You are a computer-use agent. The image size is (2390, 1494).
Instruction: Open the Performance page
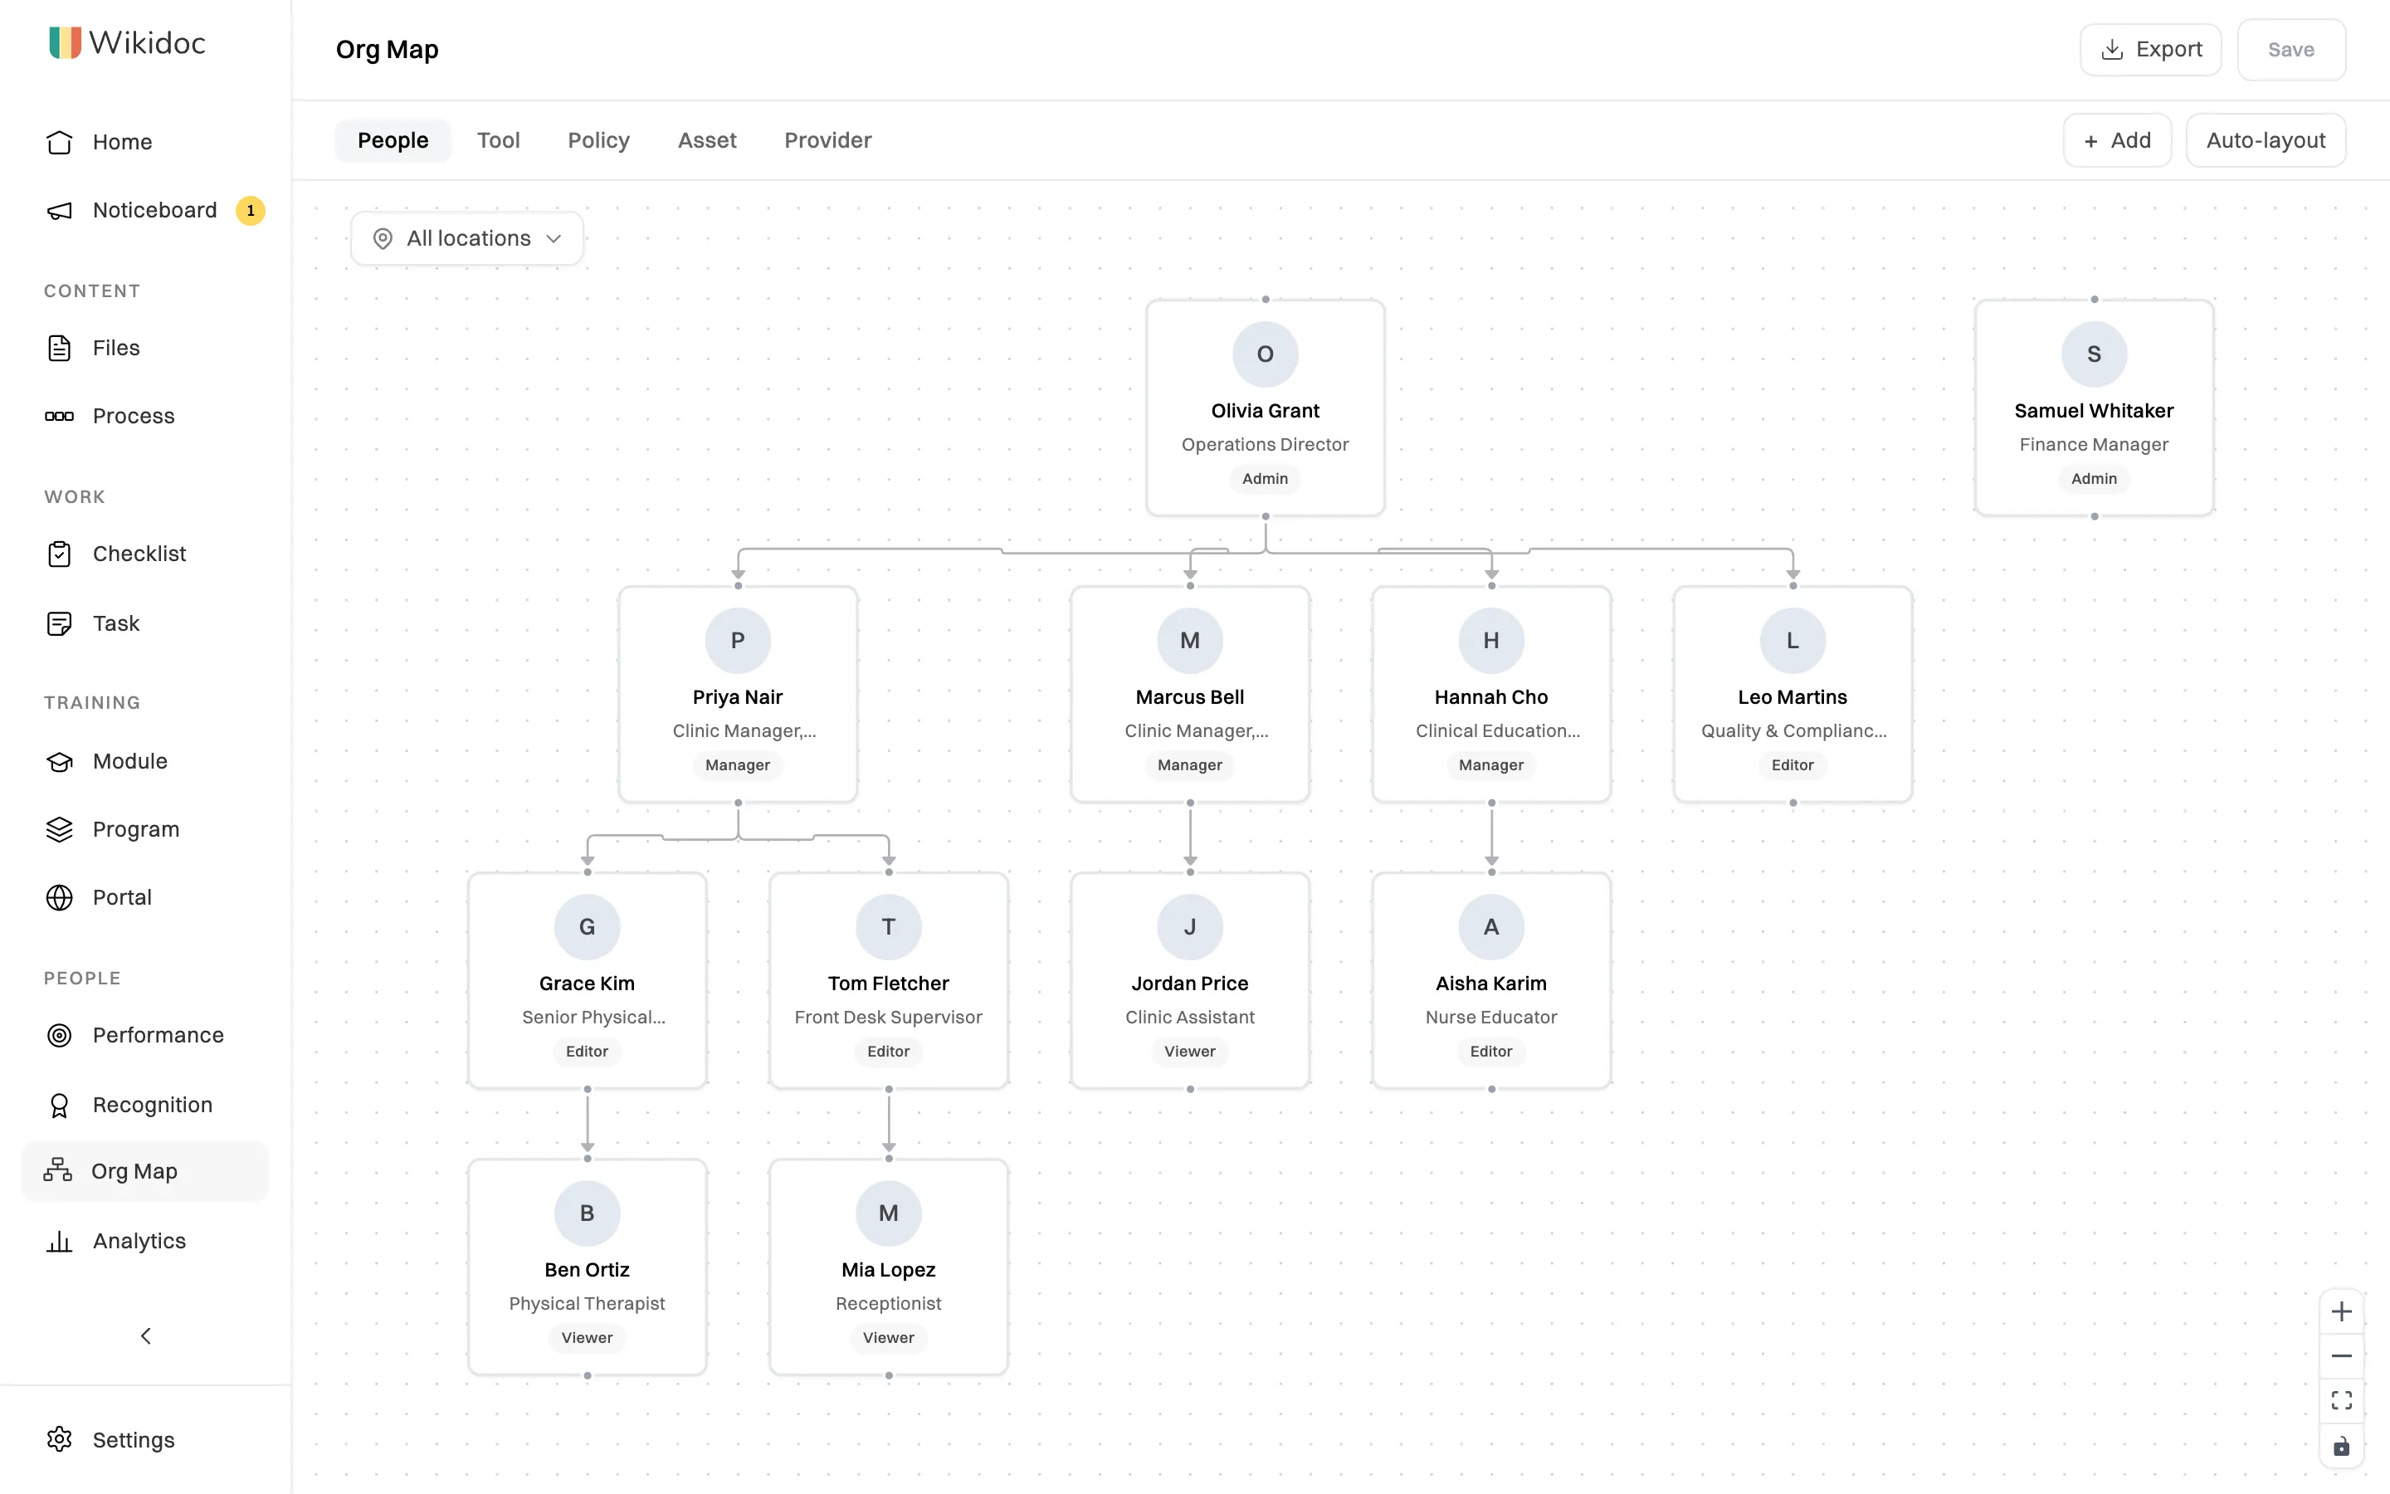(x=144, y=1036)
